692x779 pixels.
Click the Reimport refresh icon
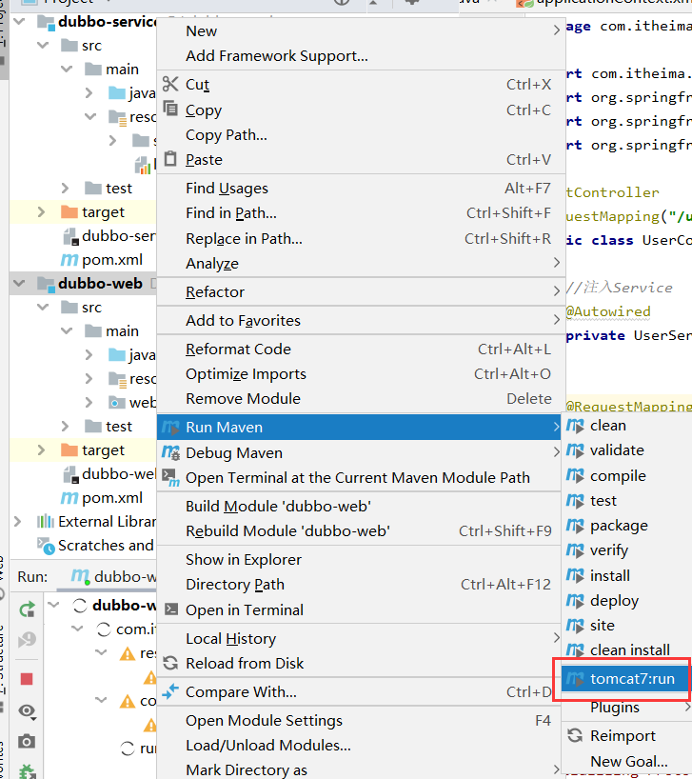[575, 735]
